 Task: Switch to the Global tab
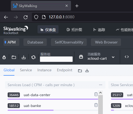point(9,70)
